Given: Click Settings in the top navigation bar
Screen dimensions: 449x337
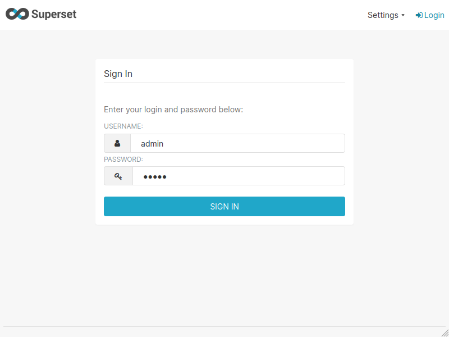Looking at the screenshot, I should click(382, 15).
